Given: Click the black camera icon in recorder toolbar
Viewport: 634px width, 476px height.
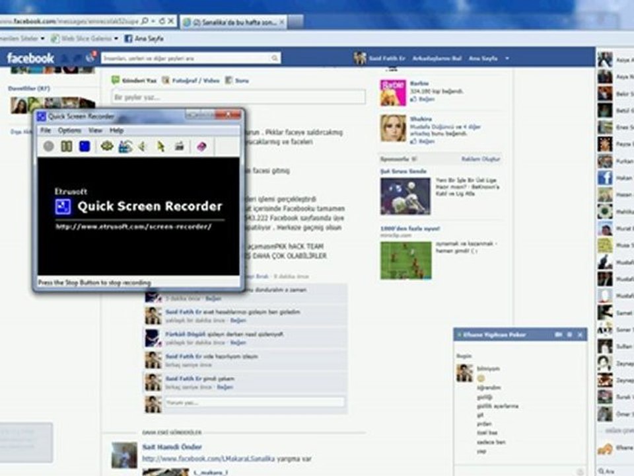Looking at the screenshot, I should (x=179, y=146).
